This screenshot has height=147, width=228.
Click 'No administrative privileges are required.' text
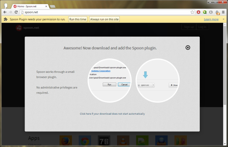[57, 90]
